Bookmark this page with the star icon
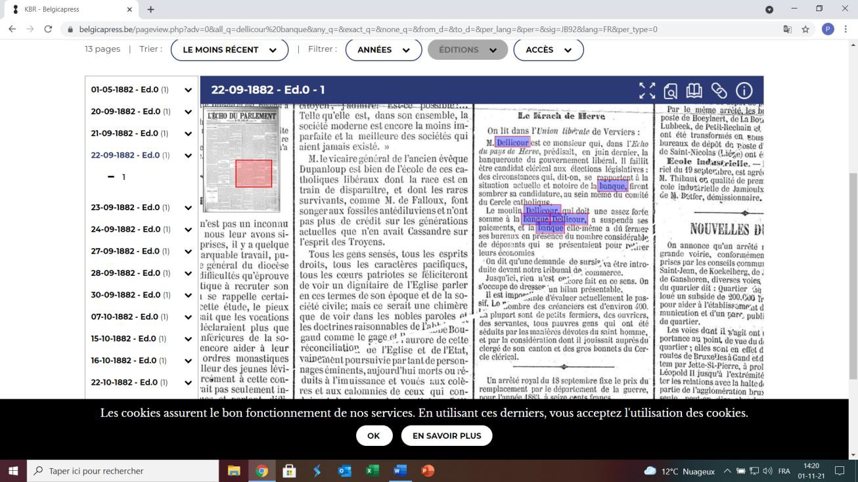The width and height of the screenshot is (858, 482). (x=805, y=29)
